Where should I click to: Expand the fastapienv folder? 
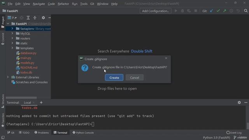[x=12, y=28]
